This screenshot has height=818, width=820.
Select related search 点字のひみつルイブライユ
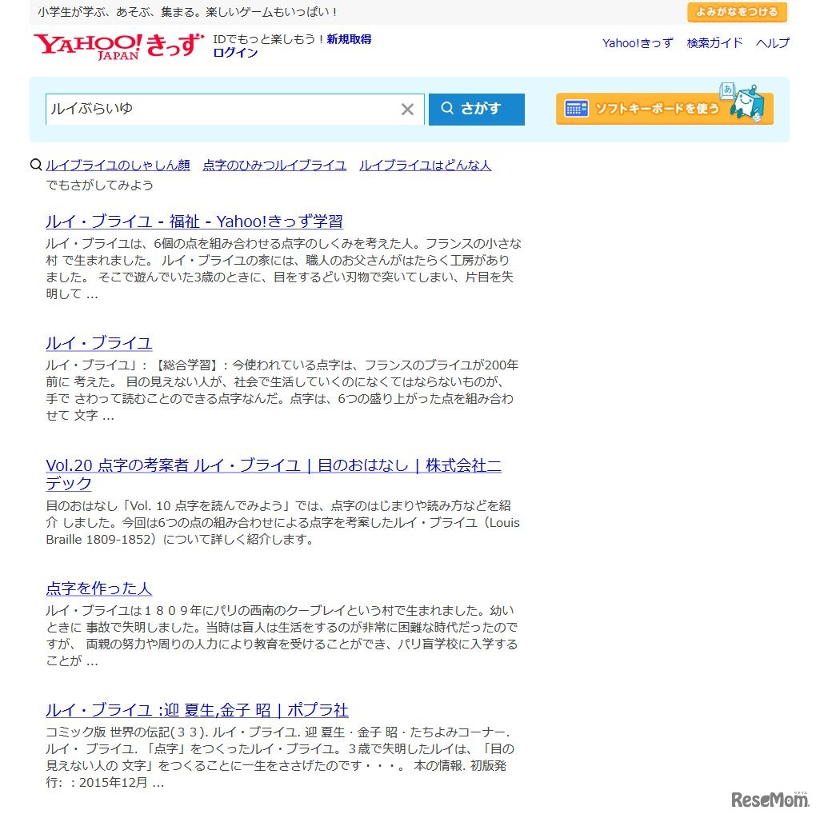pos(274,165)
